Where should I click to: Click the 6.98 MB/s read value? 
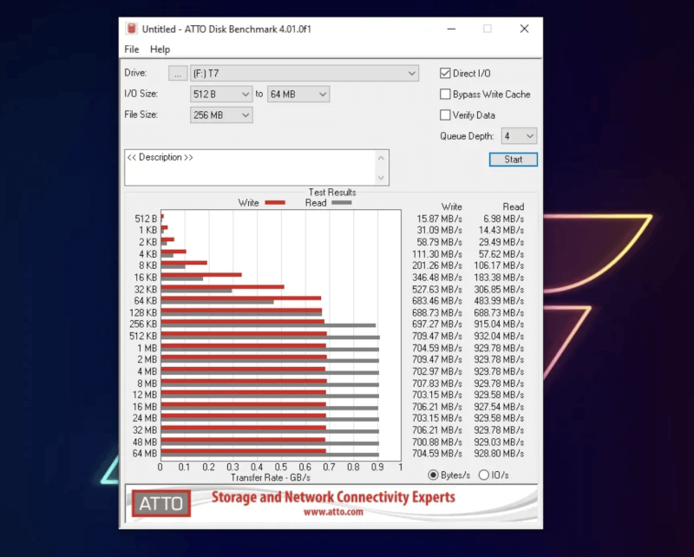504,219
